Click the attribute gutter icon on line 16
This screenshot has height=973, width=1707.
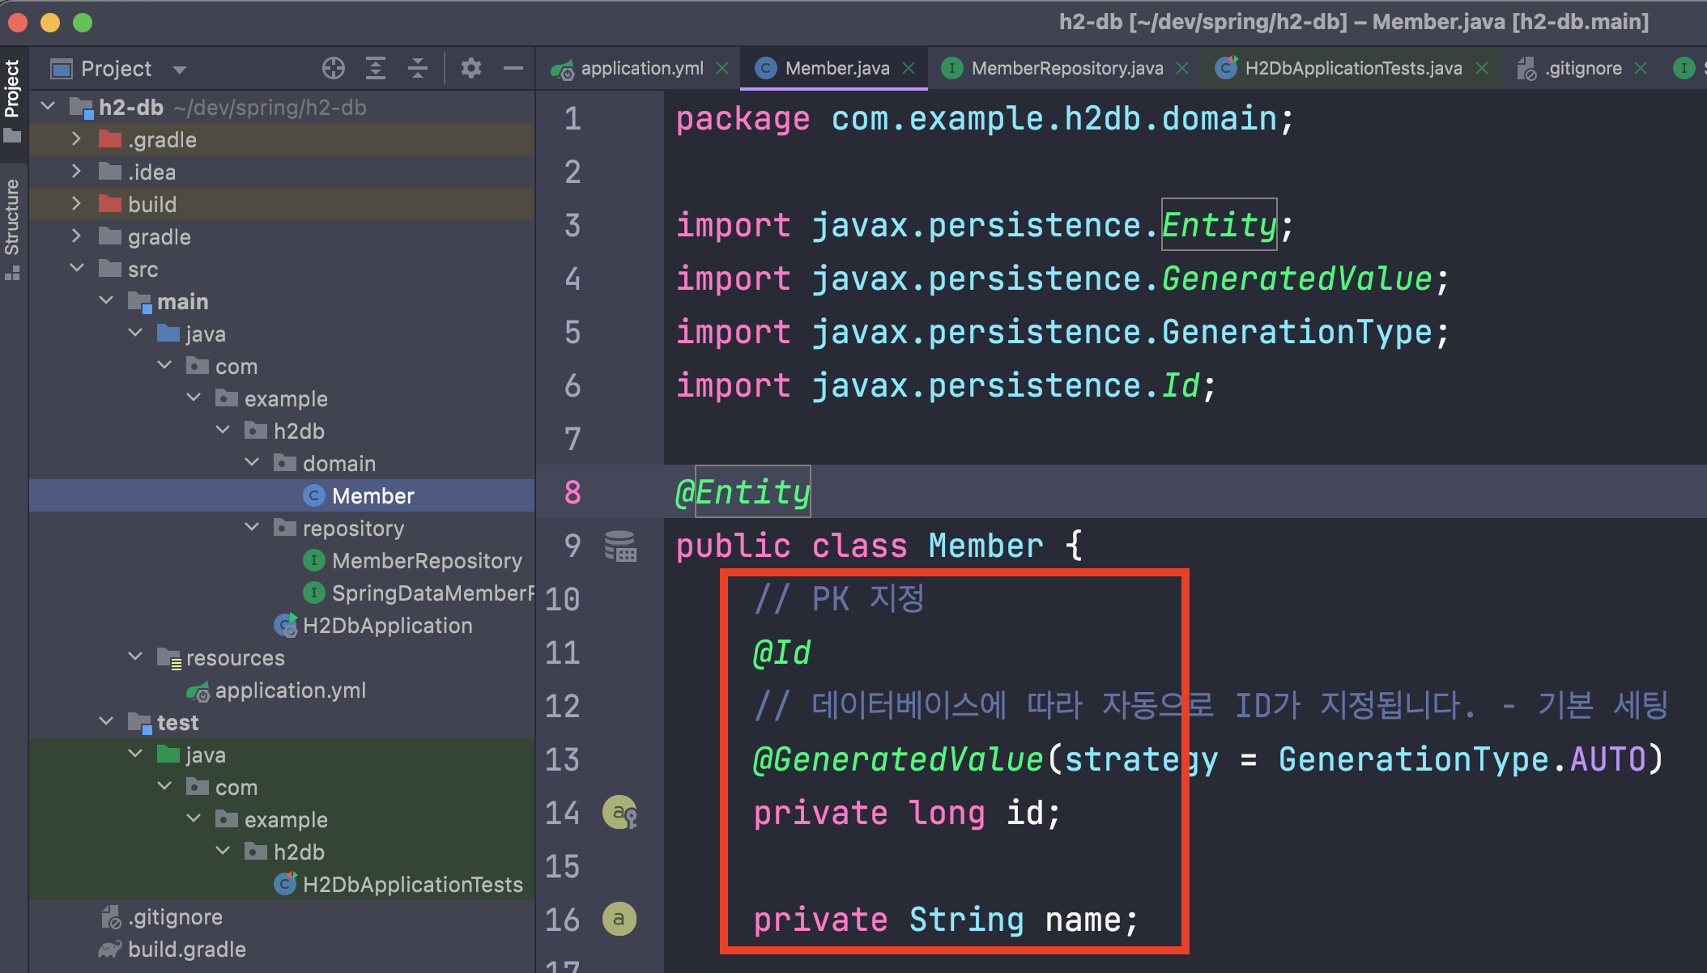point(619,919)
